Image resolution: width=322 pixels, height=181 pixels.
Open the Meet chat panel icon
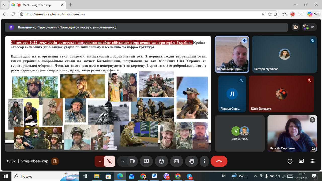pos(301,161)
